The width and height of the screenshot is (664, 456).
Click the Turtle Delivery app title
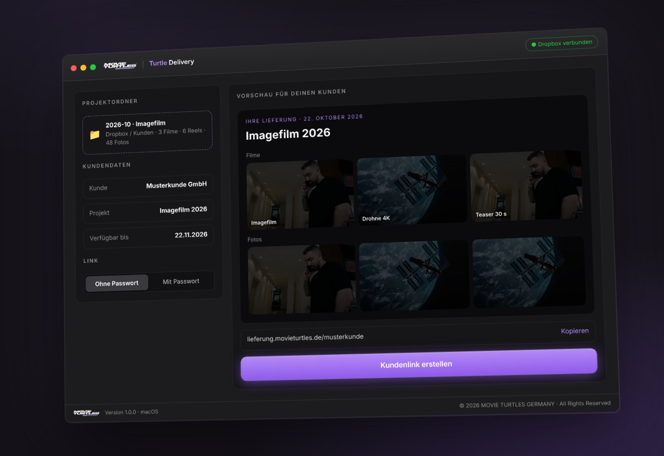[x=171, y=62]
